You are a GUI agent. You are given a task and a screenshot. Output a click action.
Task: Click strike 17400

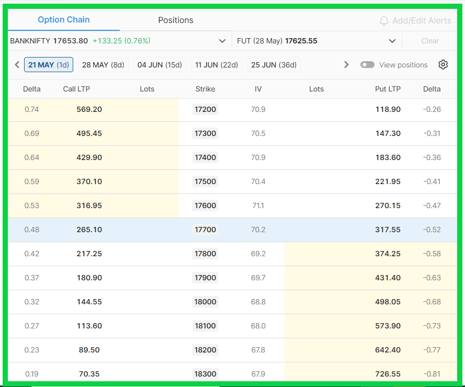click(x=205, y=157)
